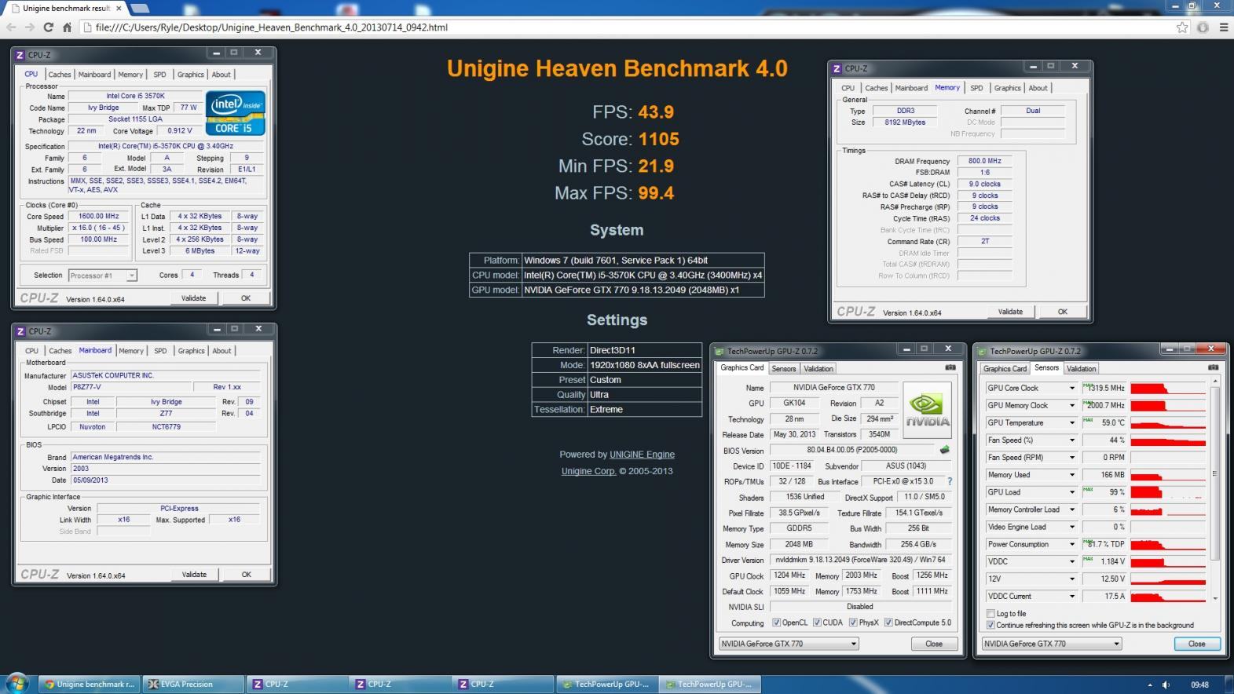This screenshot has height=694, width=1234.
Task: Click the volume speaker icon in the tray
Action: (1166, 685)
